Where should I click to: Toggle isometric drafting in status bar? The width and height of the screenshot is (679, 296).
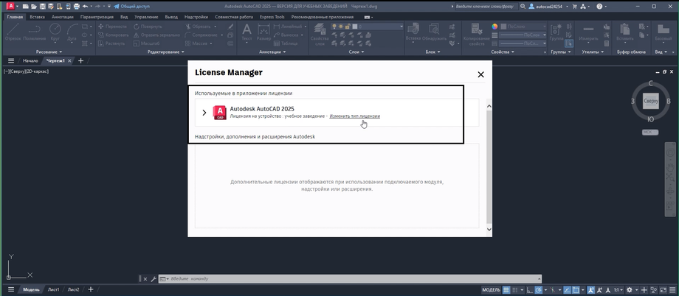click(553, 290)
